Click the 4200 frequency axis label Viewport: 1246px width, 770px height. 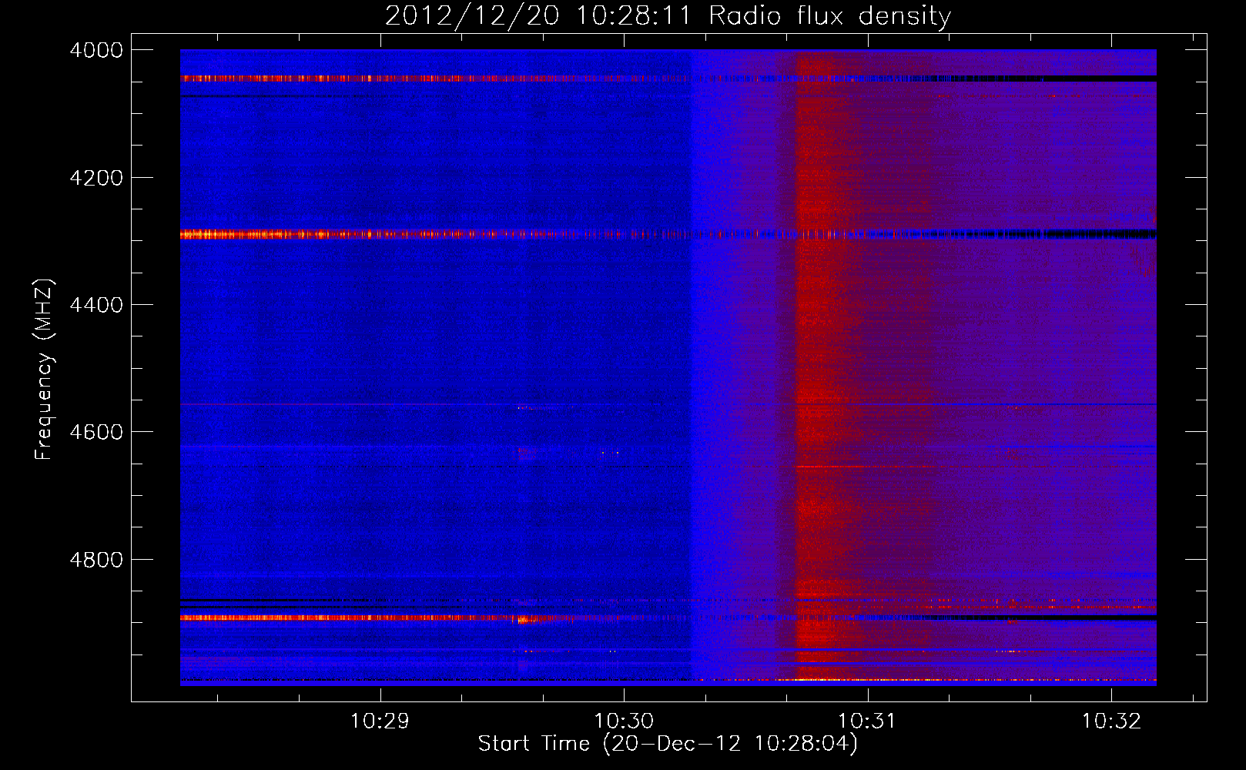(96, 178)
